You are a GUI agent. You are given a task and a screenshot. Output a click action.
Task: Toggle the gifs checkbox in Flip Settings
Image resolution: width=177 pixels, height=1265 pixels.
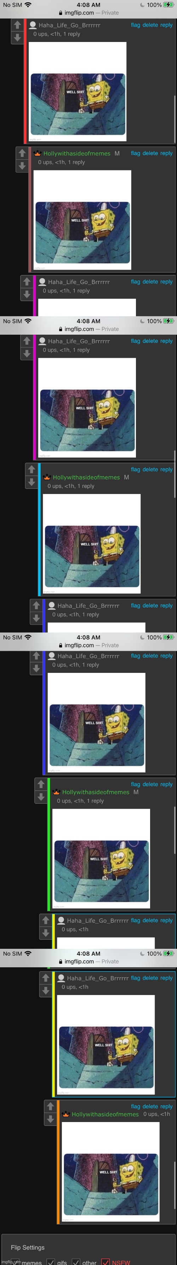(x=51, y=1261)
